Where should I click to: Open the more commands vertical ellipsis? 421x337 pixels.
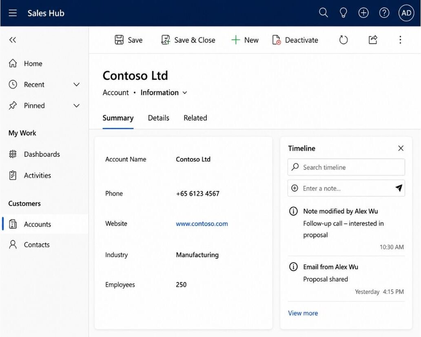pyautogui.click(x=400, y=40)
